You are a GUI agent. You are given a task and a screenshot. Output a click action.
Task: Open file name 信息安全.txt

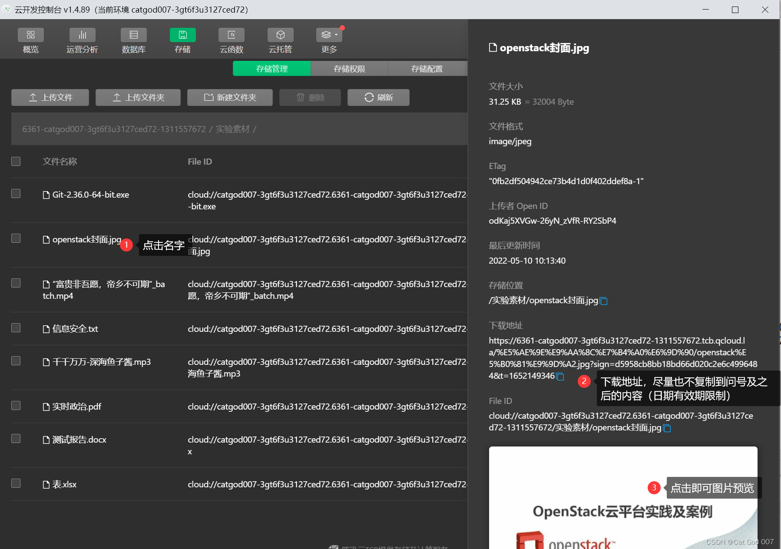click(x=75, y=329)
